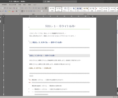Apply numbered list formatting
Viewport: 118px width, 98px height.
pos(26,8)
